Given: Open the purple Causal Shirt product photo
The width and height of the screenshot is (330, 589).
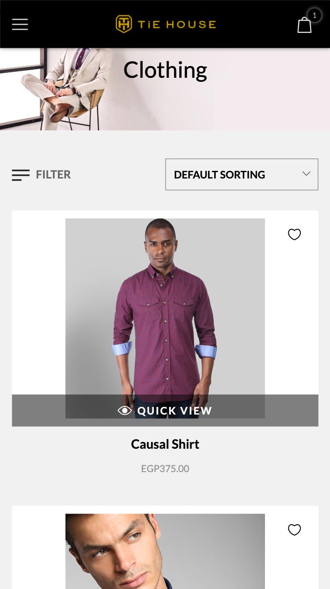Looking at the screenshot, I should [x=165, y=307].
